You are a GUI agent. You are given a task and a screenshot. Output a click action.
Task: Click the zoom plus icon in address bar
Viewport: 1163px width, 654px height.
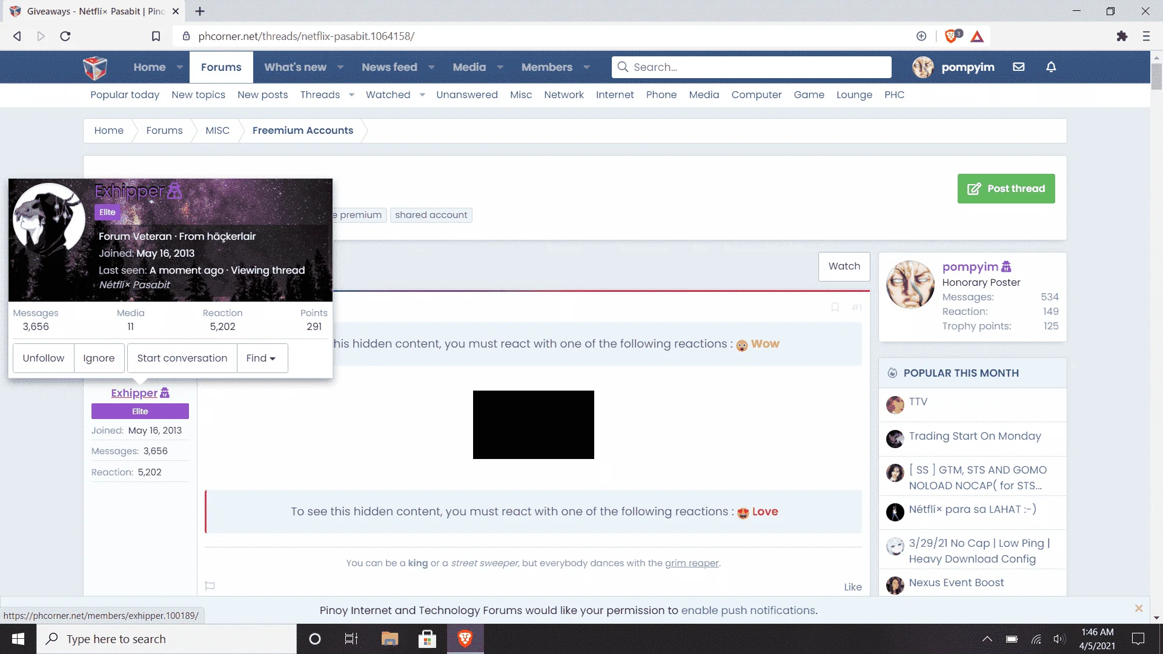pos(921,36)
